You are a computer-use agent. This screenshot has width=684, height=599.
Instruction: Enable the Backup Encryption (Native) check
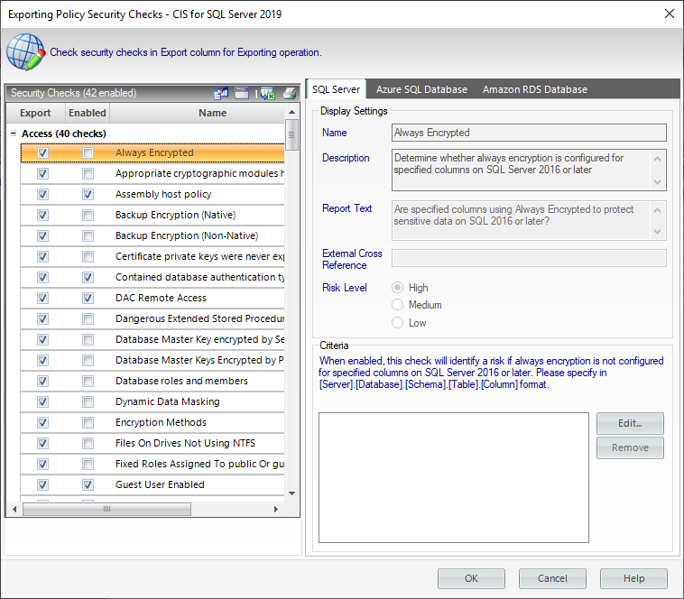coord(88,216)
